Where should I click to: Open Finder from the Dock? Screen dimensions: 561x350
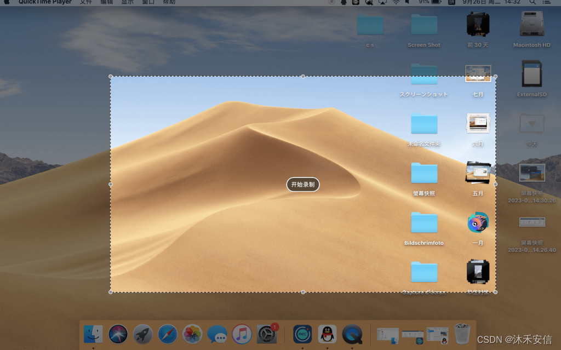93,334
